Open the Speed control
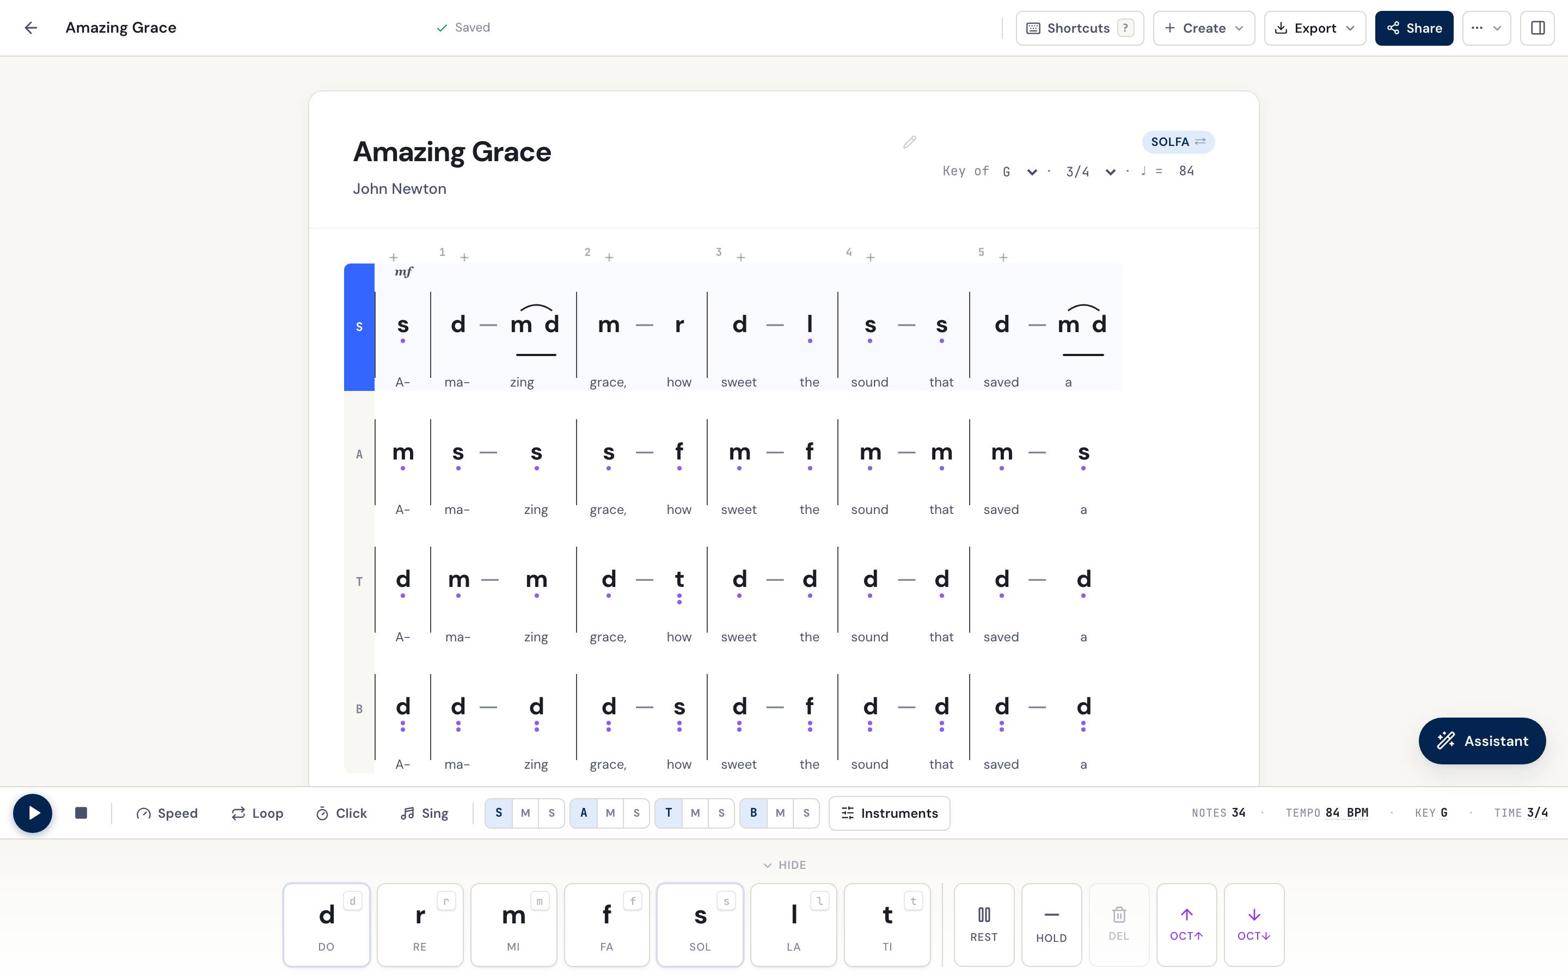This screenshot has width=1568, height=980. click(x=167, y=813)
